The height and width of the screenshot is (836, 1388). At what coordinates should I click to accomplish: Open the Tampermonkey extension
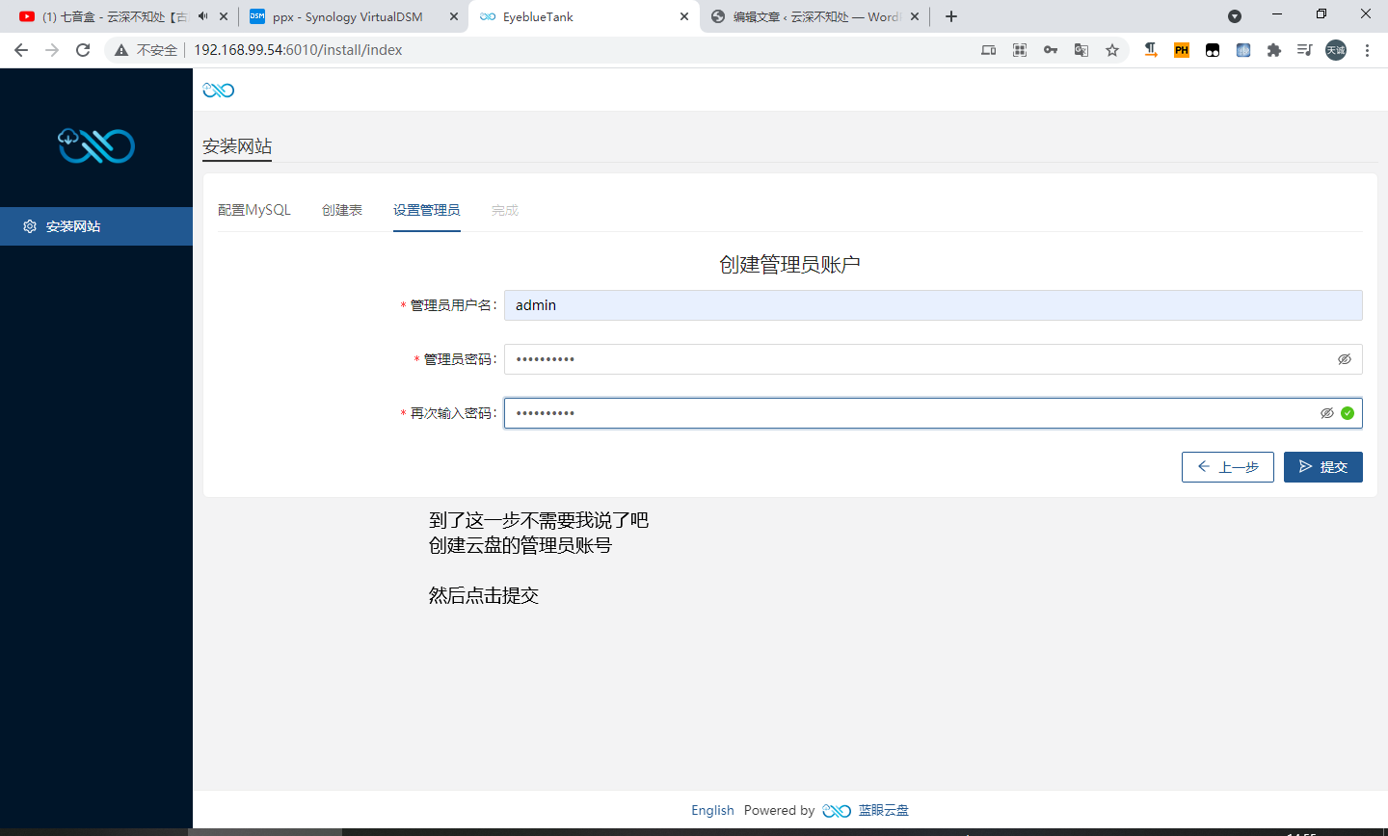[1212, 49]
